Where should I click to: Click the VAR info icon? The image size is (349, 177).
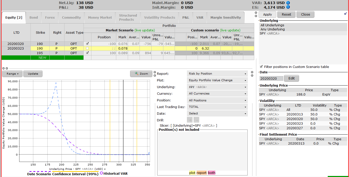(x=288, y=3)
